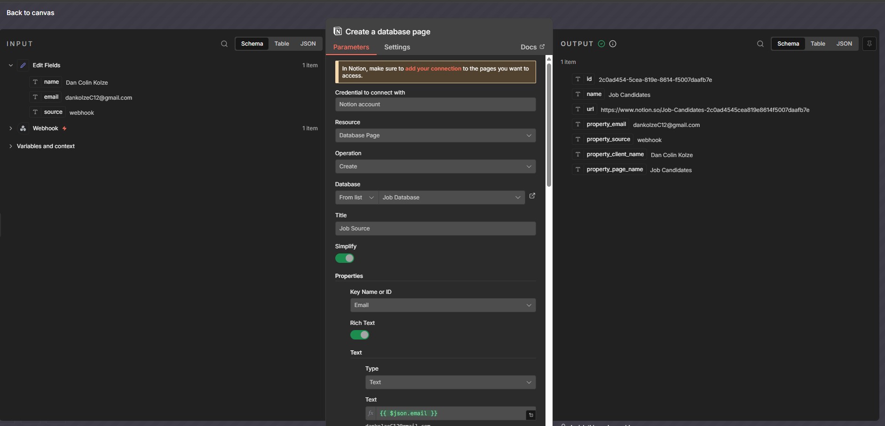Image resolution: width=885 pixels, height=426 pixels.
Task: Click the Webhook node icon
Action: tap(23, 128)
